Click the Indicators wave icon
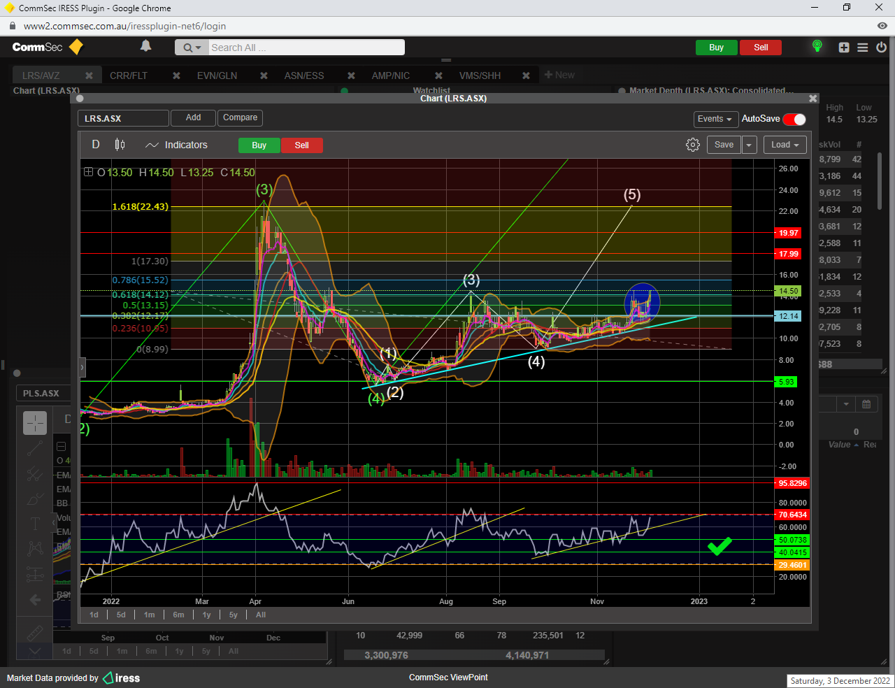This screenshot has height=688, width=895. pyautogui.click(x=152, y=145)
